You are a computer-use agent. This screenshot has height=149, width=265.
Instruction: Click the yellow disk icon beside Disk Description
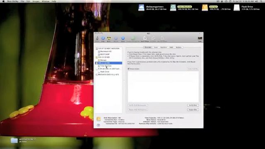(99, 119)
